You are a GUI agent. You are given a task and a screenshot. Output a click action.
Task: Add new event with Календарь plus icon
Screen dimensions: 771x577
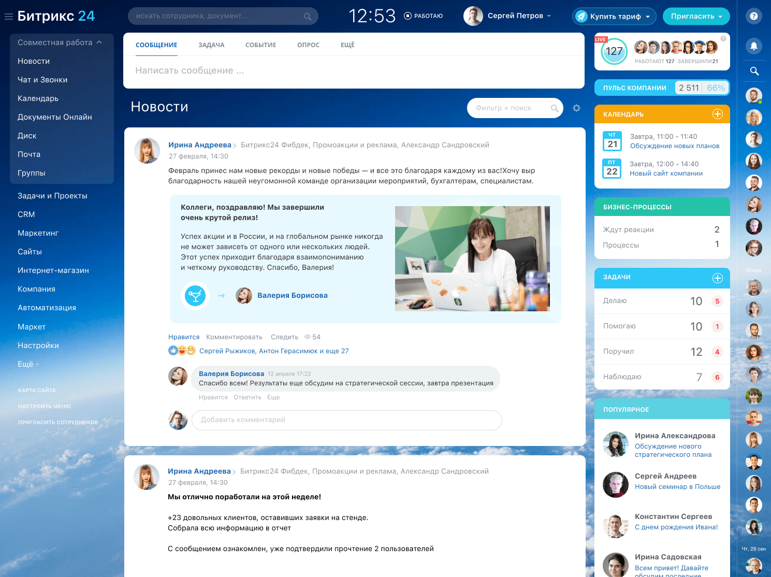[x=717, y=114]
